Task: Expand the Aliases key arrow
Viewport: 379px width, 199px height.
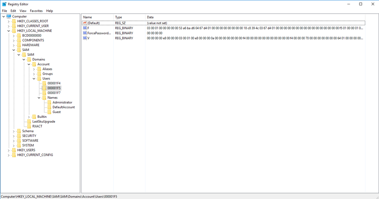Action: pos(34,69)
